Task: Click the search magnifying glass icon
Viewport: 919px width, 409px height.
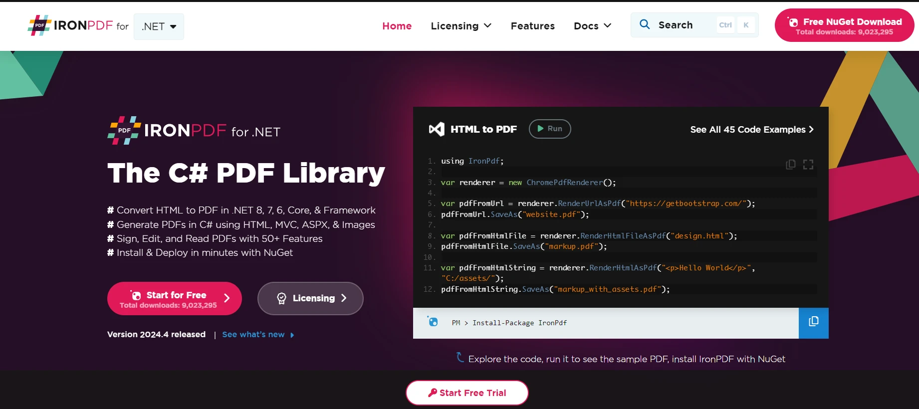Action: pos(645,24)
